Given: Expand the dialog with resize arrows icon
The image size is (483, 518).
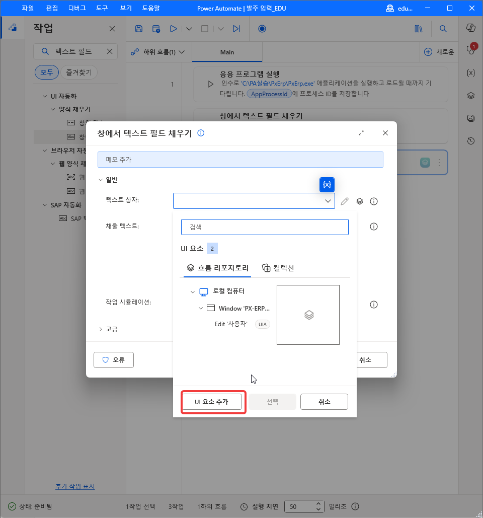Looking at the screenshot, I should click(361, 133).
